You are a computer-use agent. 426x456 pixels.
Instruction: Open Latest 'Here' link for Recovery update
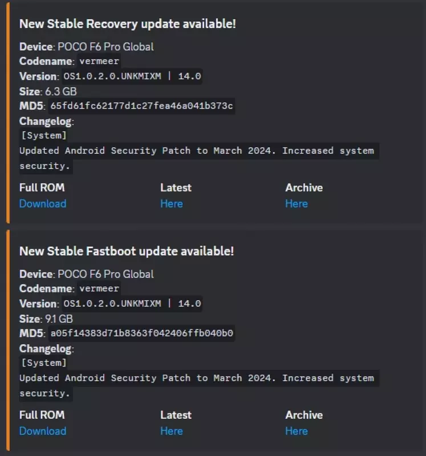tap(171, 203)
